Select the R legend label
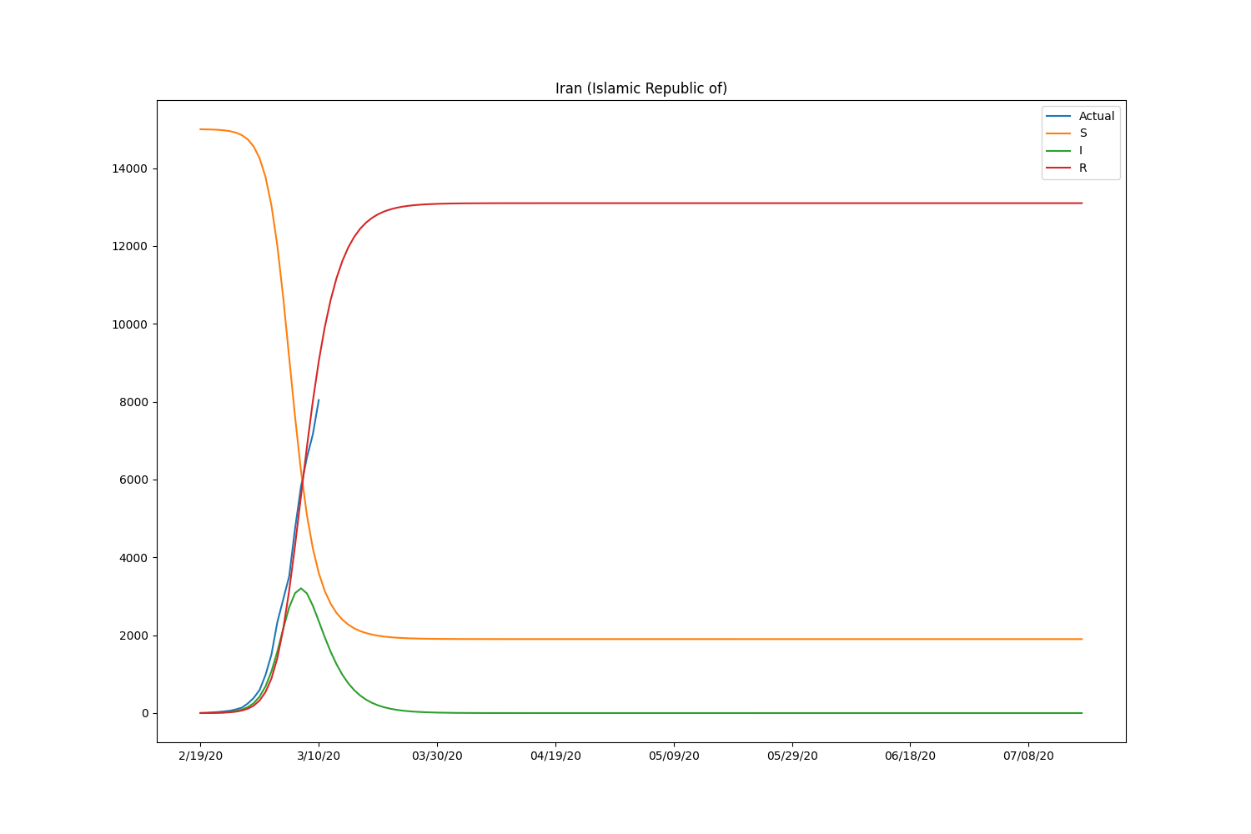This screenshot has height=834, width=1251. [1083, 168]
